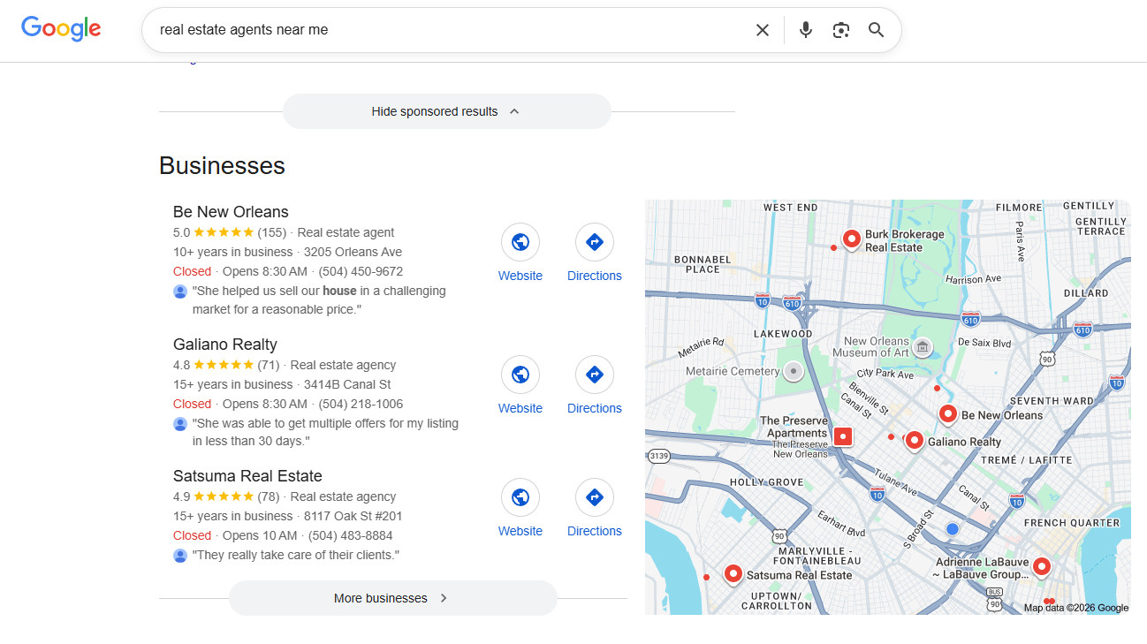Get directions to Be New Orleans
Viewport: 1147px width, 644px height.
[595, 242]
